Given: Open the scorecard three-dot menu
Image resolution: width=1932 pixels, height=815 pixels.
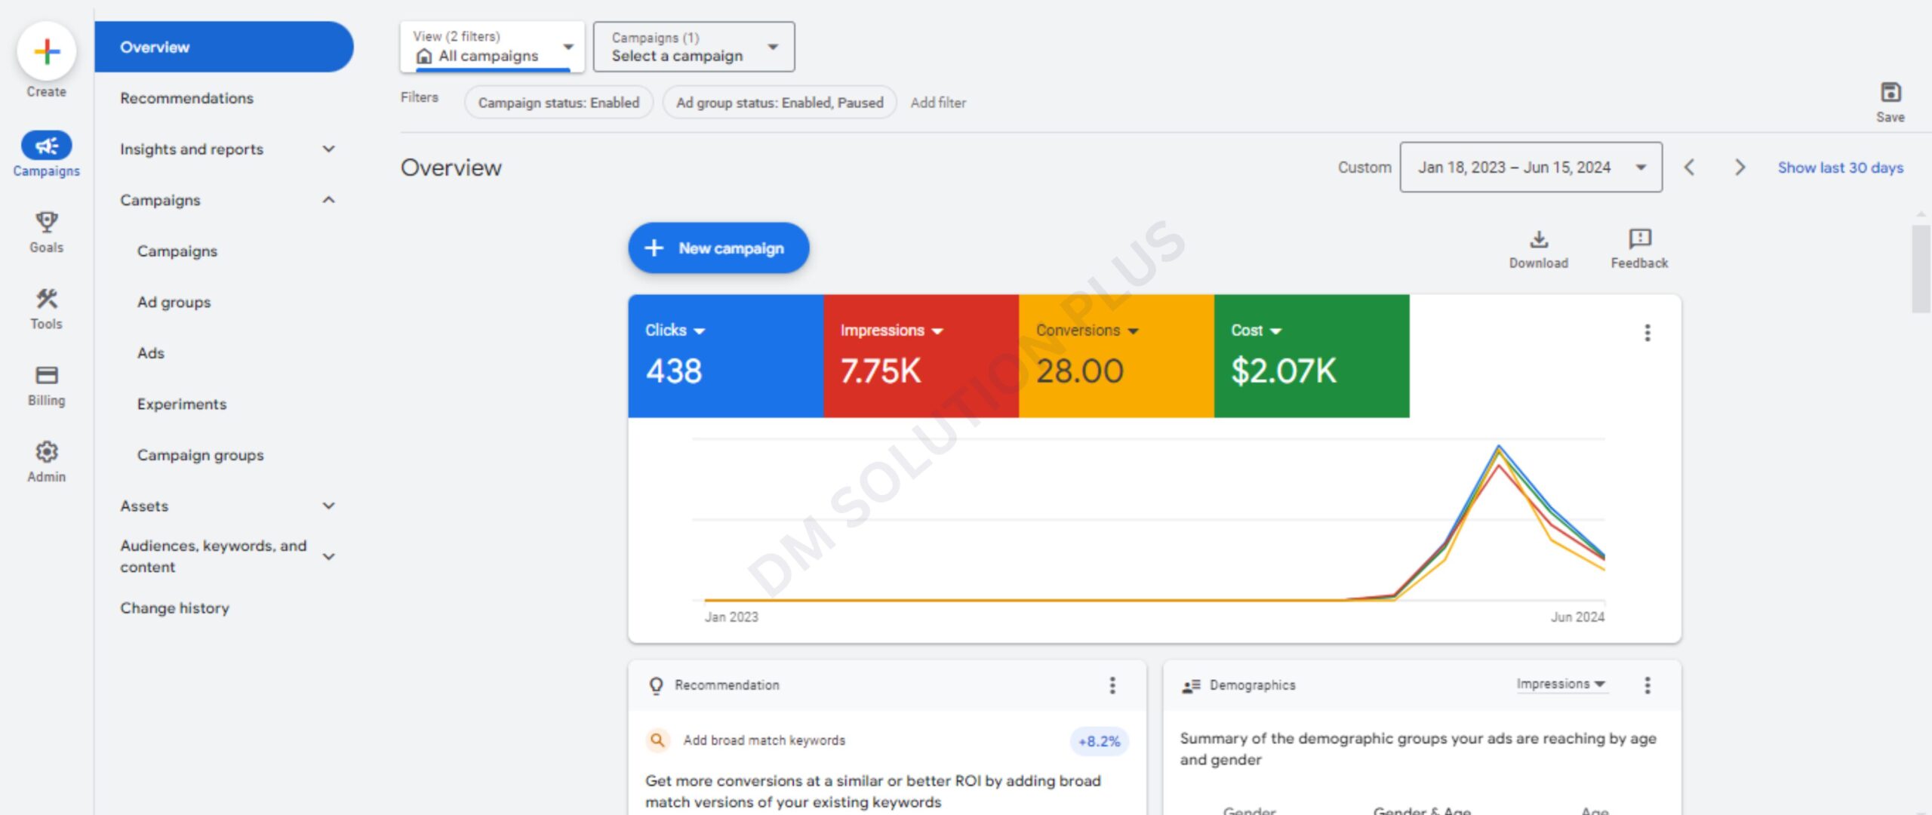Looking at the screenshot, I should click(1647, 333).
